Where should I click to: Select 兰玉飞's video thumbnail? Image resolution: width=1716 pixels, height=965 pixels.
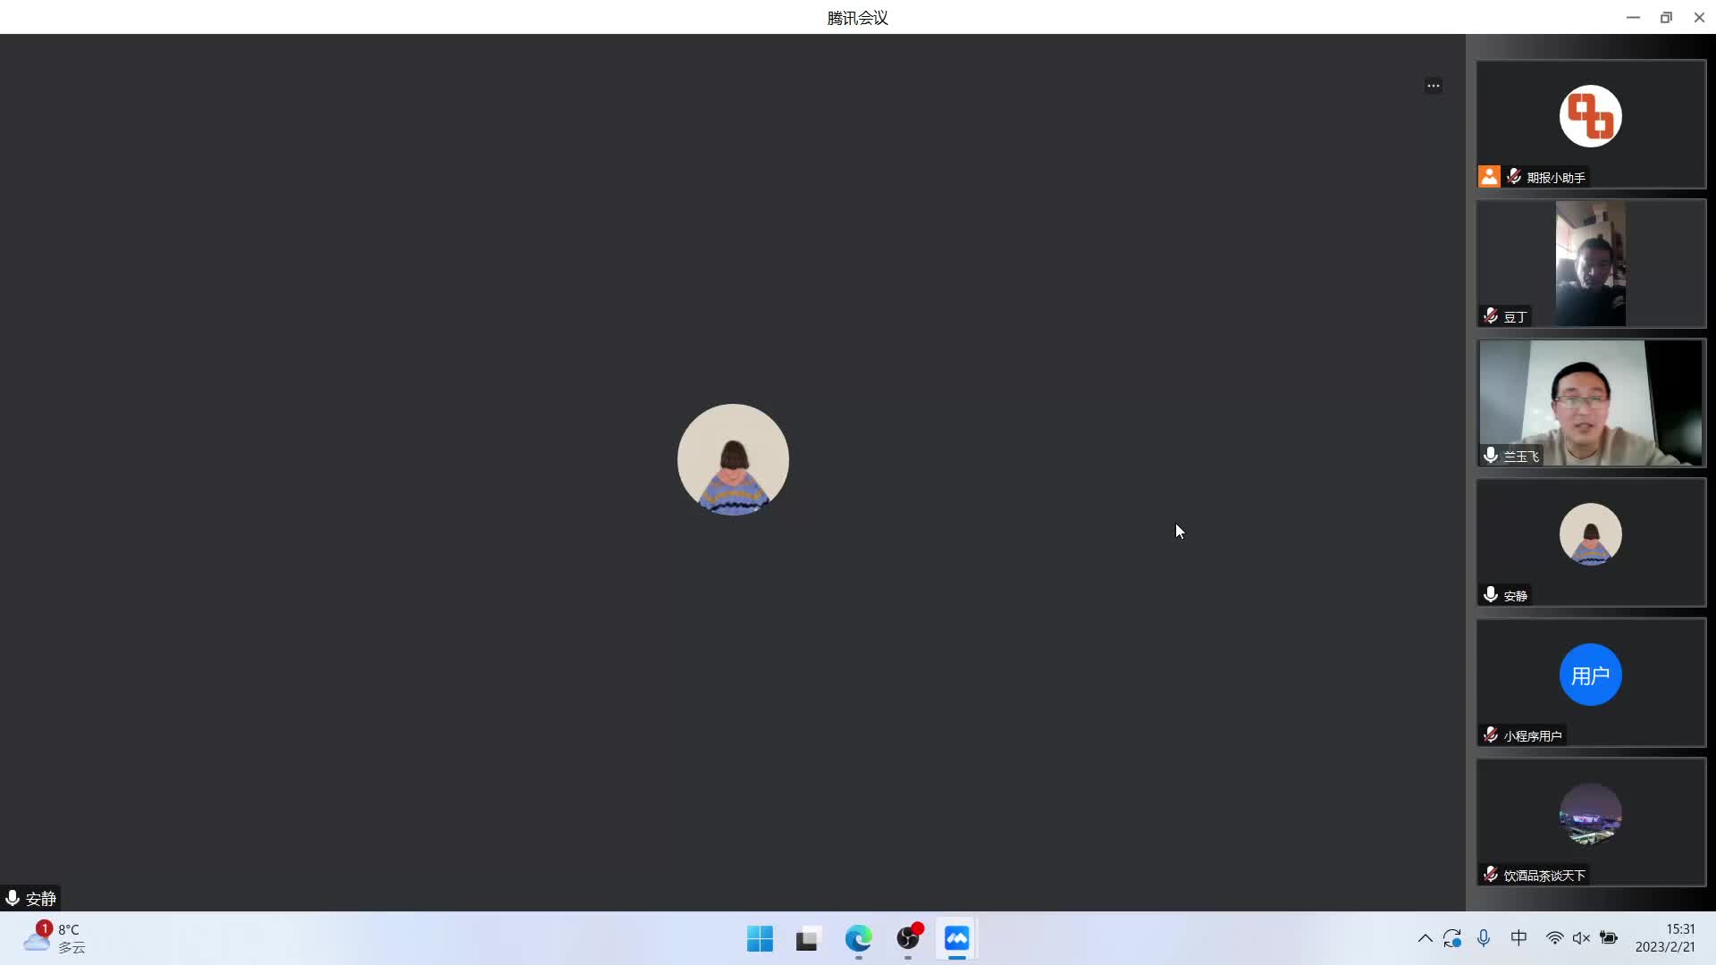tap(1590, 402)
